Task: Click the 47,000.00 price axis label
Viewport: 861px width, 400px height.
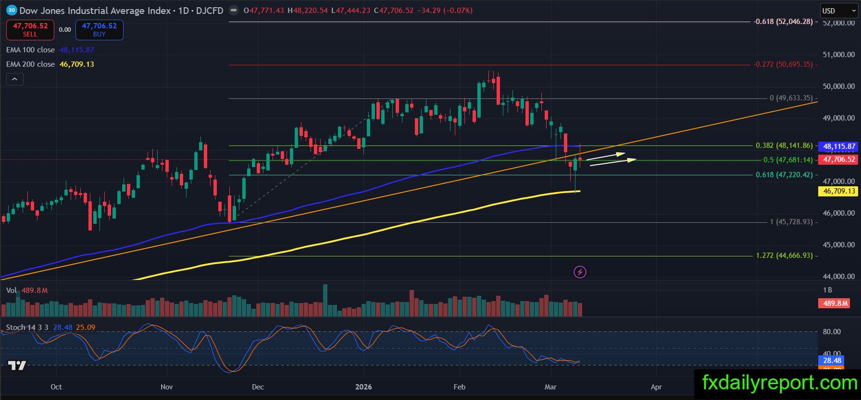Action: click(x=839, y=182)
